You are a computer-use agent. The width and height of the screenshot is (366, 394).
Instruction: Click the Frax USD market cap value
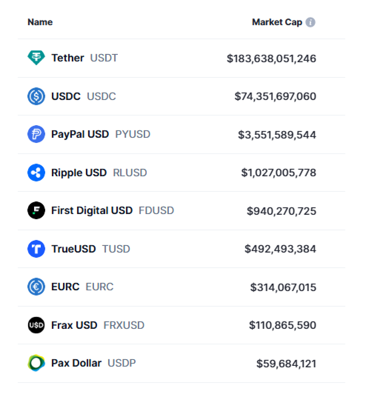(283, 325)
